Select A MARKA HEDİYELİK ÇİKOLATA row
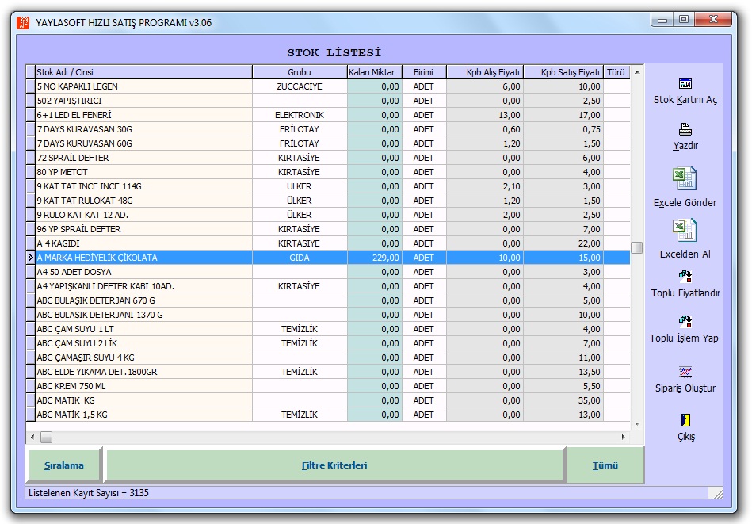The width and height of the screenshot is (752, 524). coord(328,258)
